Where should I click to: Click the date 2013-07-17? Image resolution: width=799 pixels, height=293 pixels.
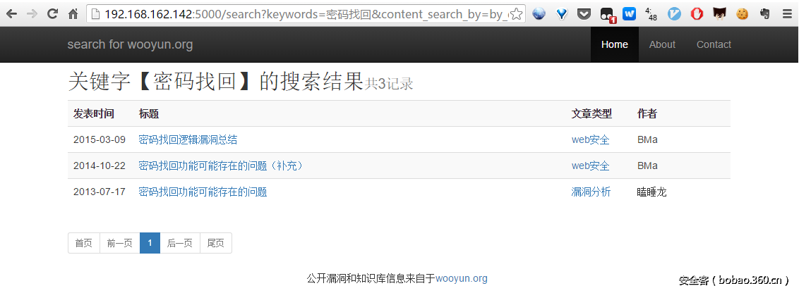100,192
